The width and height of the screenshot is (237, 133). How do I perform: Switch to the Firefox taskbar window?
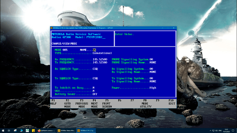pyautogui.click(x=47, y=131)
